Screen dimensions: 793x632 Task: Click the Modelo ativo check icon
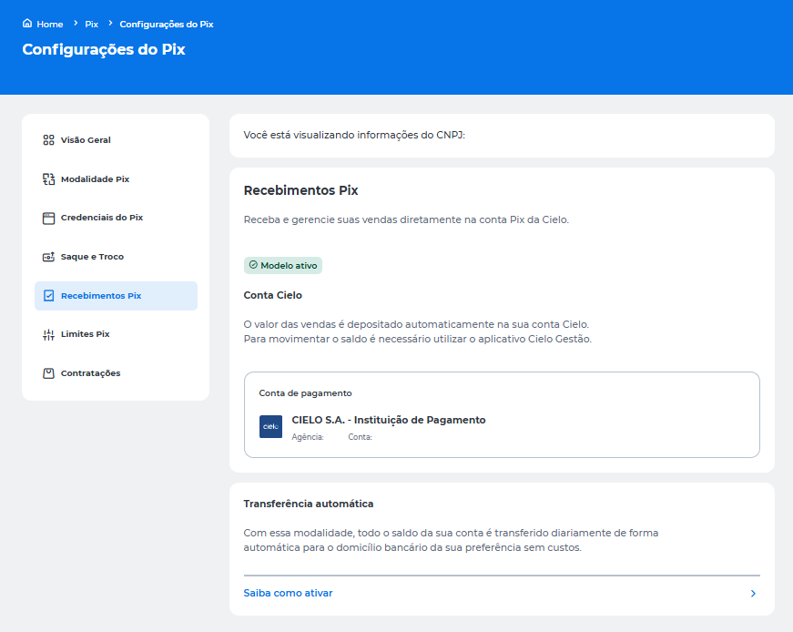click(253, 265)
